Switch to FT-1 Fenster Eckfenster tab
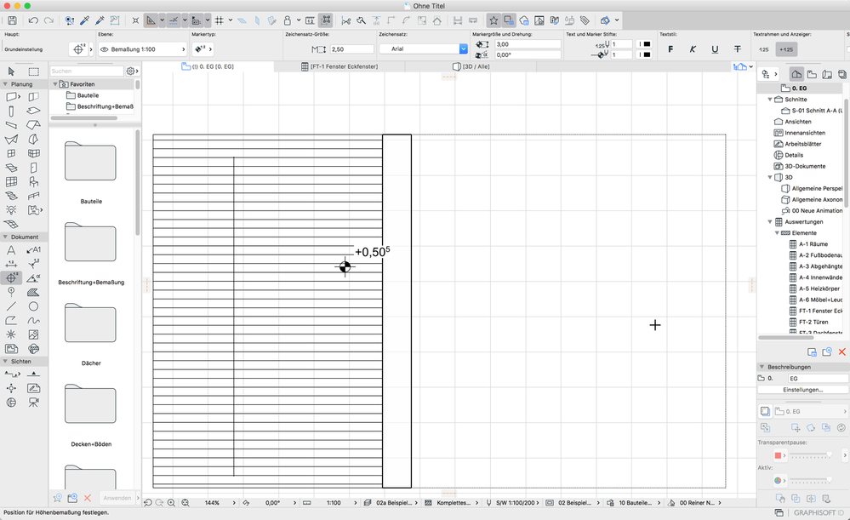This screenshot has width=850, height=520. click(x=339, y=66)
